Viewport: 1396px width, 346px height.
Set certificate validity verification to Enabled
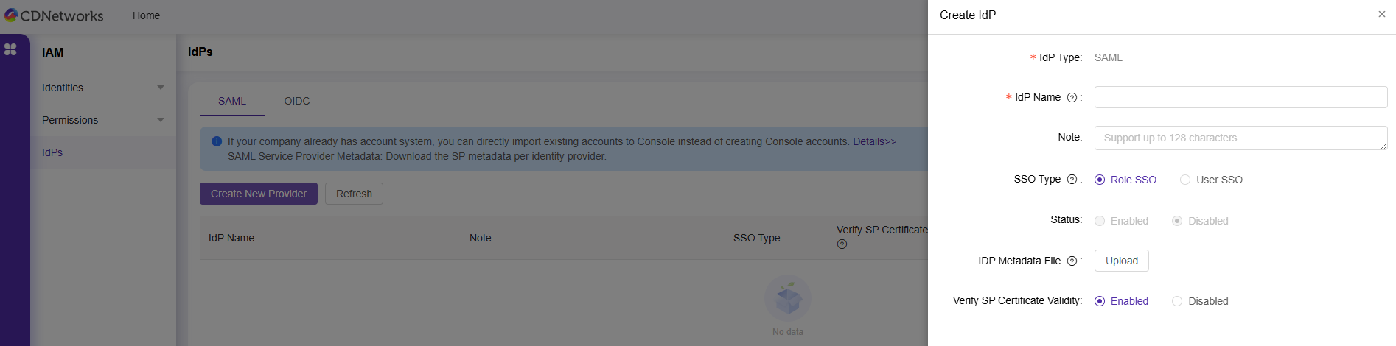point(1100,301)
